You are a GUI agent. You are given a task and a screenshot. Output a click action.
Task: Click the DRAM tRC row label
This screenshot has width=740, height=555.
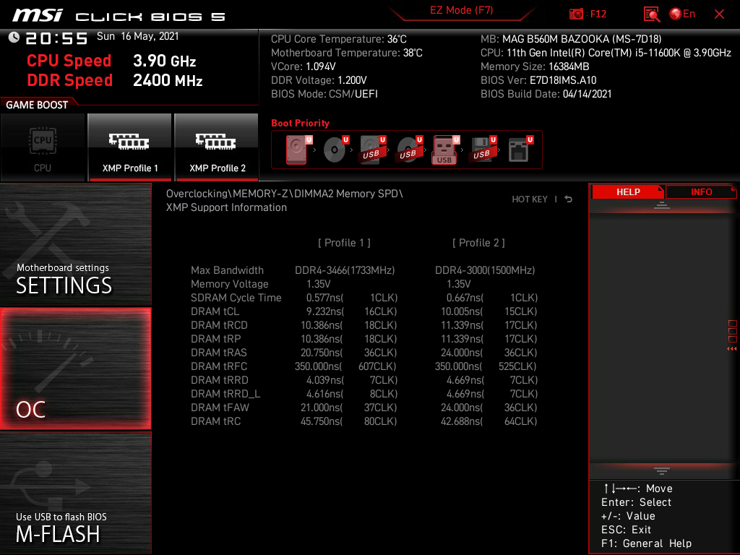tap(215, 421)
